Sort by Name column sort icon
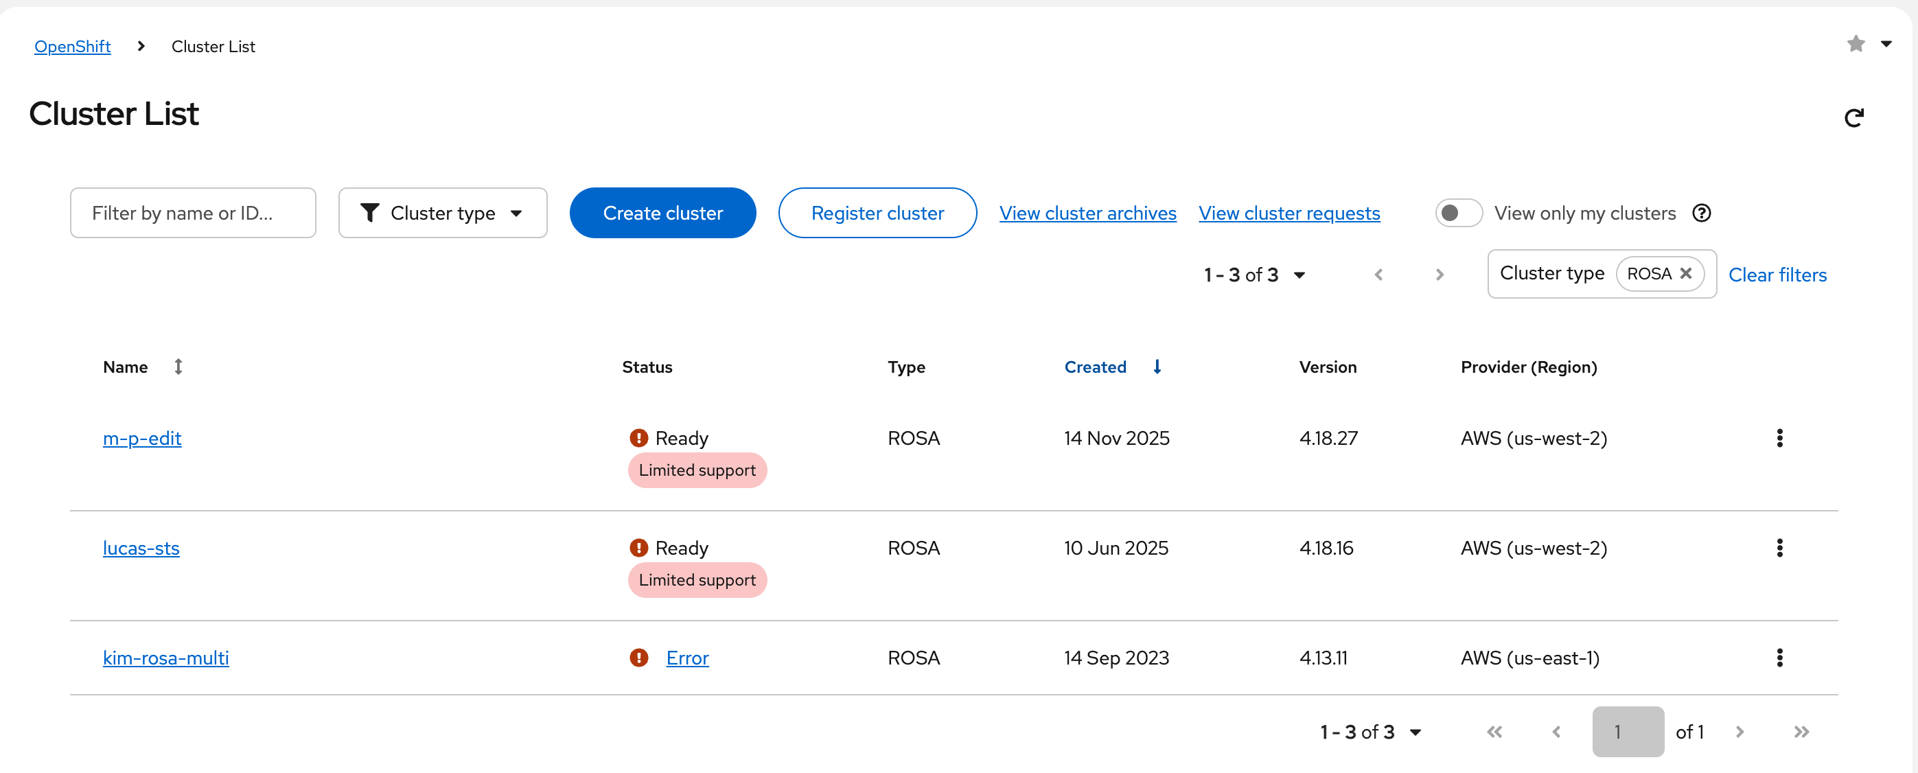Image resolution: width=1918 pixels, height=773 pixels. tap(178, 367)
